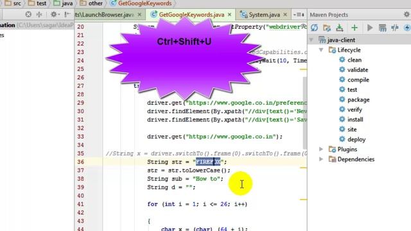Select the verify lifecycle goal
This screenshot has height=231, width=411.
point(351,110)
